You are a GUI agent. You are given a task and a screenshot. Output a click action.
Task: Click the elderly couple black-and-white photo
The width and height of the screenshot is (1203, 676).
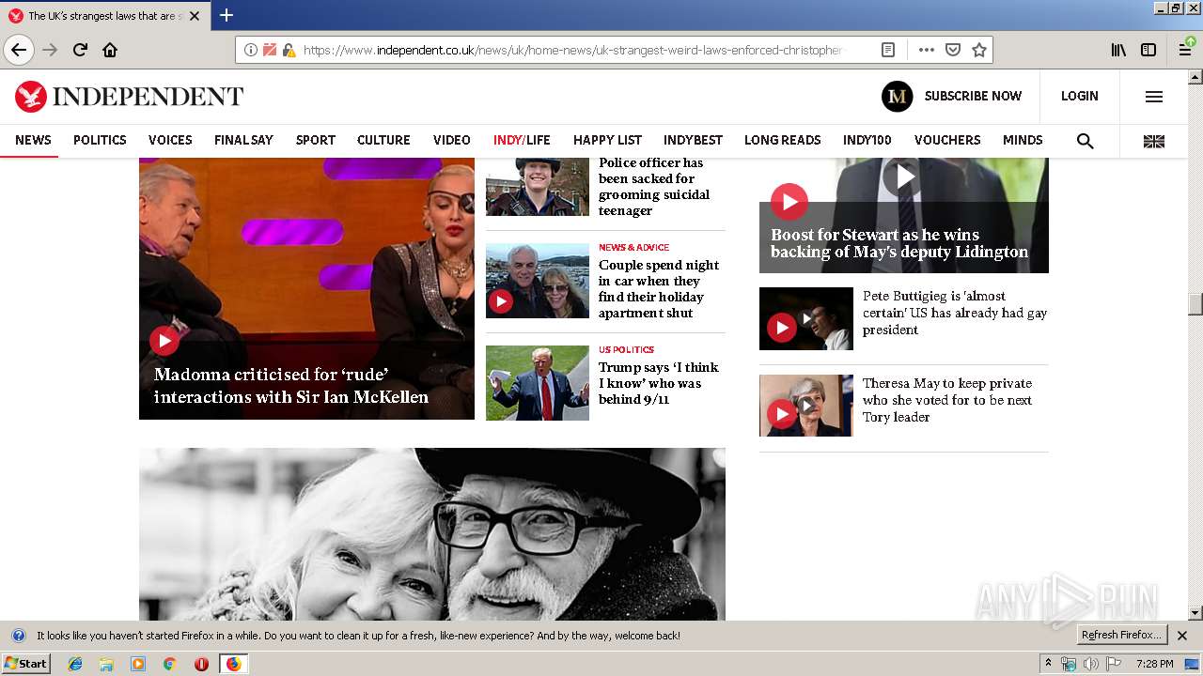click(432, 534)
